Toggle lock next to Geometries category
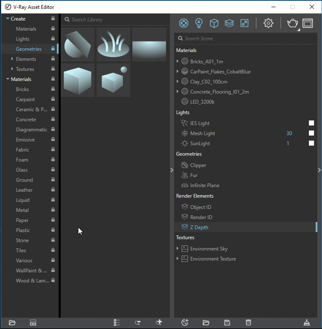 click(x=53, y=49)
